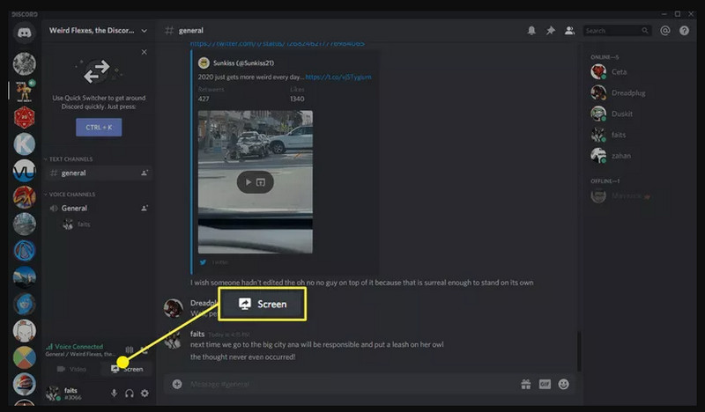Select the #general text channel
The width and height of the screenshot is (705, 412).
pyautogui.click(x=74, y=173)
